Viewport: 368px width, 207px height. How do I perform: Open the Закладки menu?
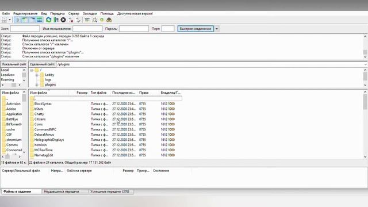[90, 14]
